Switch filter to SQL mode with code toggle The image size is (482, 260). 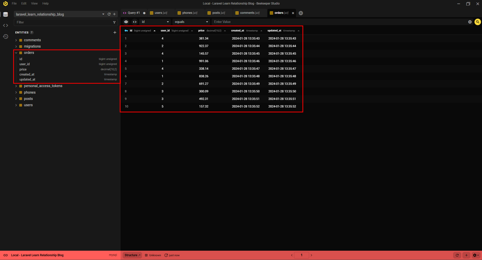point(135,22)
